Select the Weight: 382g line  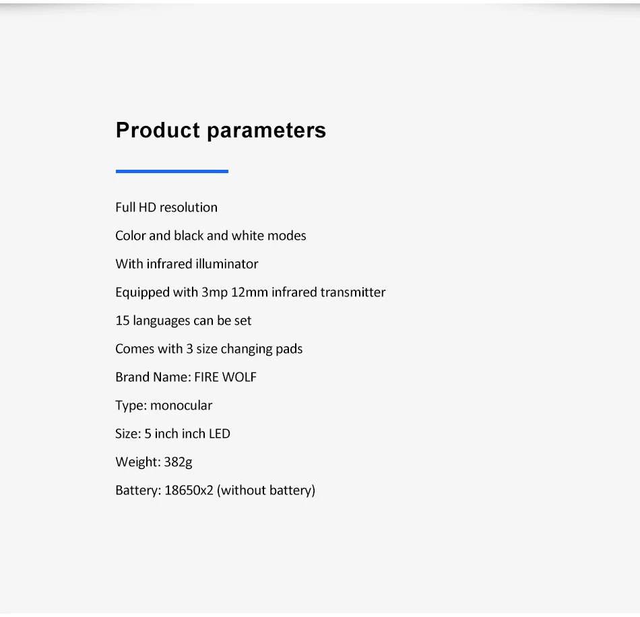tap(154, 462)
